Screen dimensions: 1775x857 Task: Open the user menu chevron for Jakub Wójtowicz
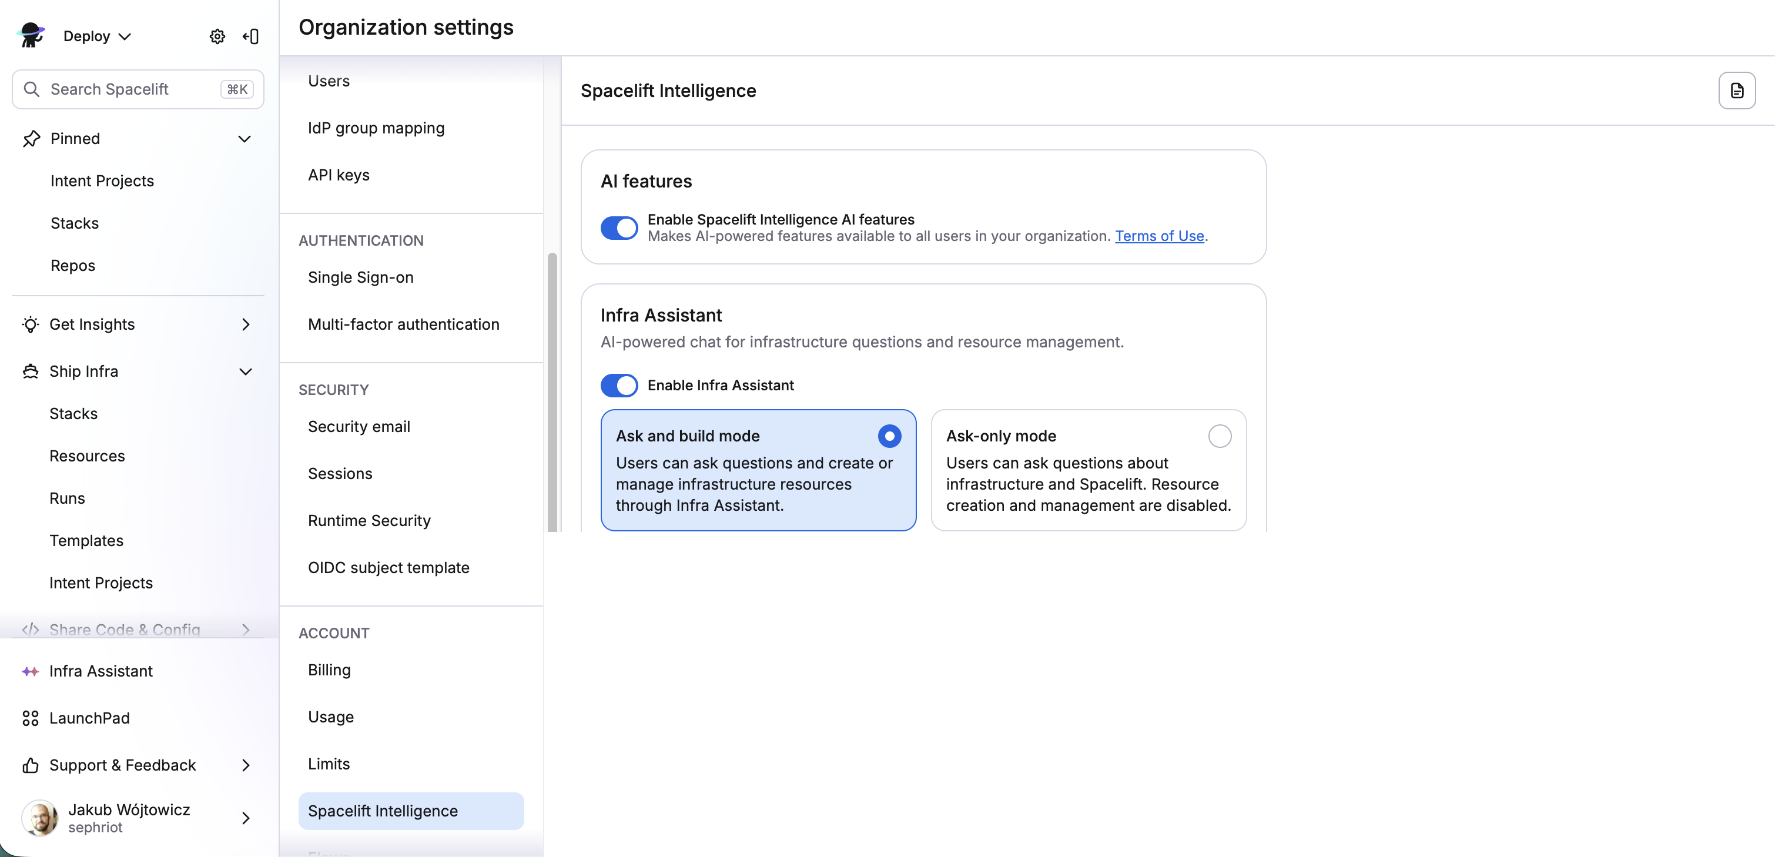[245, 818]
